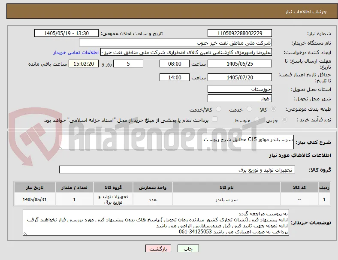Image resolution: width=338 pixels, height=260 pixels.
Task: Click the تعداد / مقدار column header
Action: (x=74, y=187)
